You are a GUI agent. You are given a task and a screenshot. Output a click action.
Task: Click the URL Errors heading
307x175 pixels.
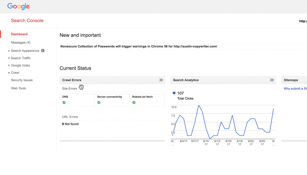click(70, 117)
